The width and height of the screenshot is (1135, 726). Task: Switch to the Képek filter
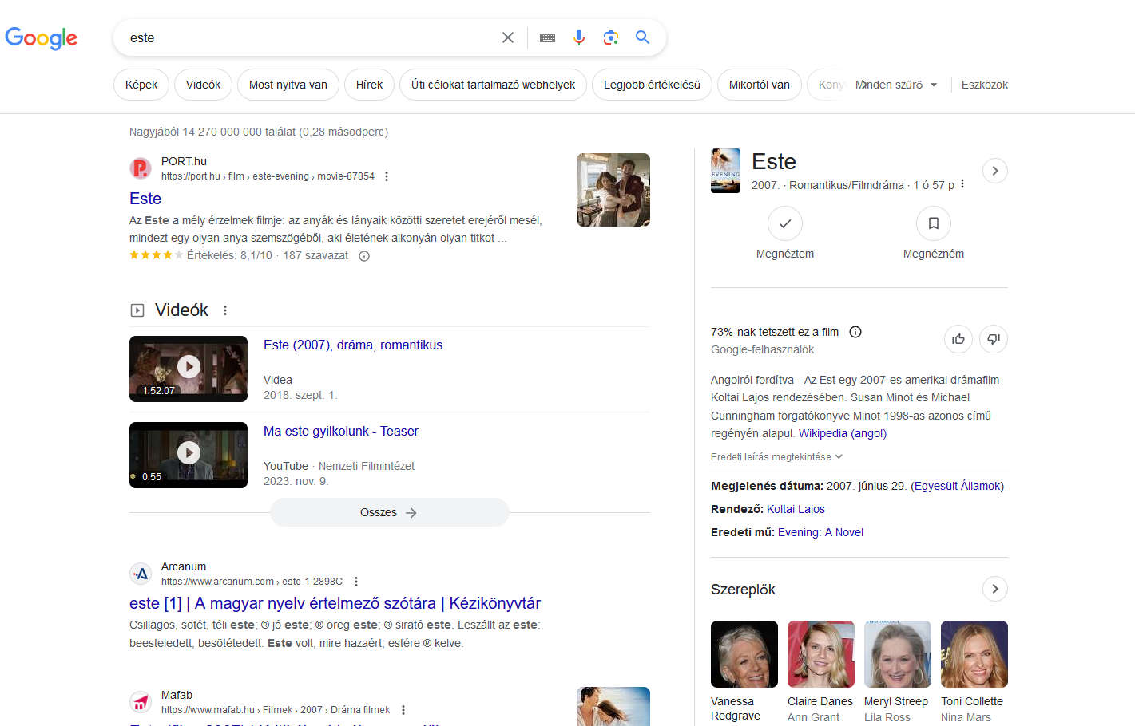tap(141, 85)
